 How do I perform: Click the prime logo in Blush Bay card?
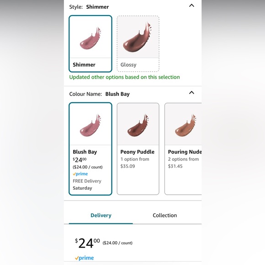click(80, 174)
